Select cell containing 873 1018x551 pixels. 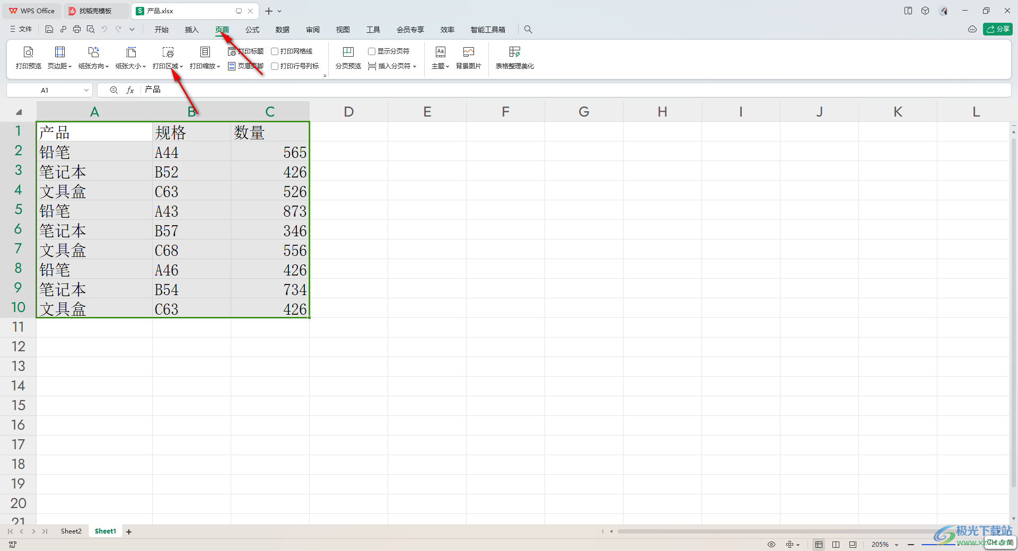tap(270, 210)
